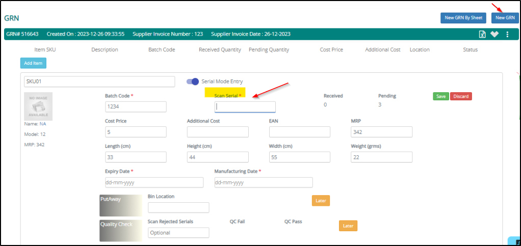Focus the Scan Serial input field

(245, 106)
